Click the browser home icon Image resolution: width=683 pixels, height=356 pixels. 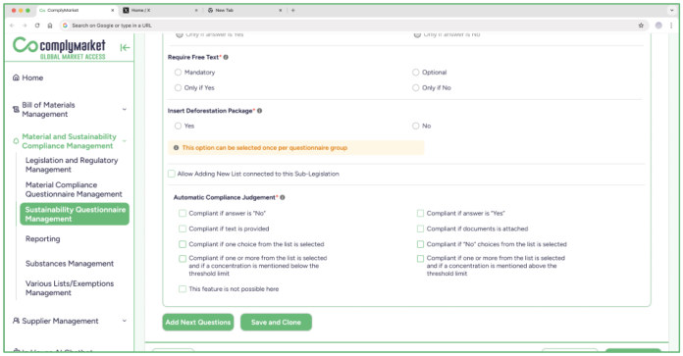50,25
